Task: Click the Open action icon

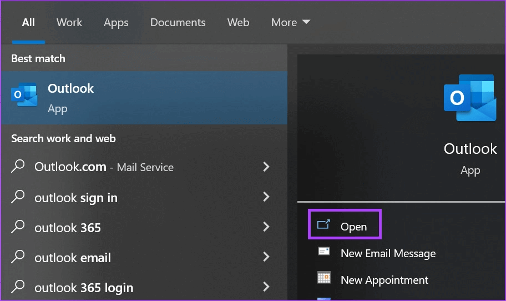Action: (x=323, y=224)
